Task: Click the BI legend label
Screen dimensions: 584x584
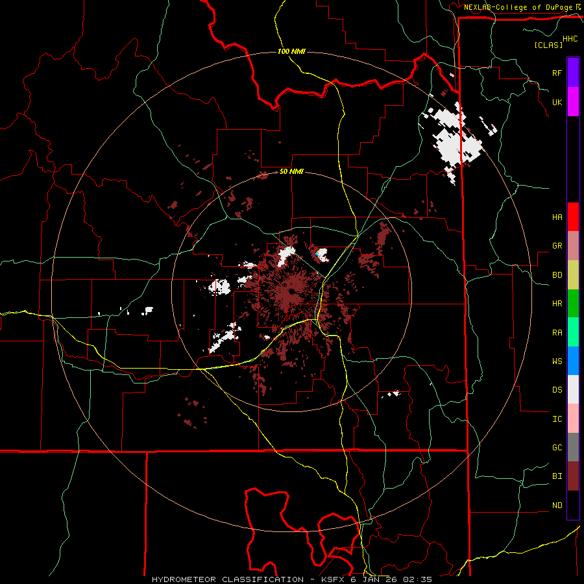Action: pos(557,476)
